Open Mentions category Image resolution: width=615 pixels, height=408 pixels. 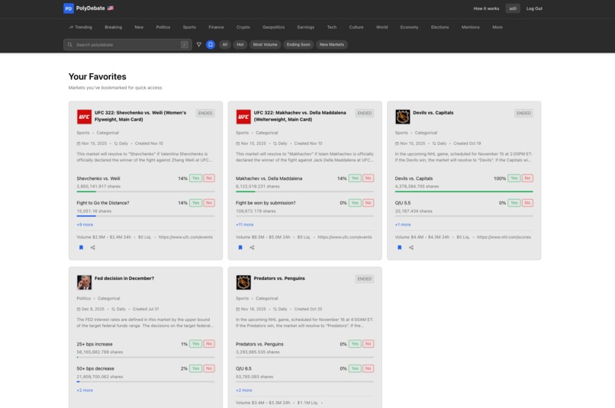(470, 27)
